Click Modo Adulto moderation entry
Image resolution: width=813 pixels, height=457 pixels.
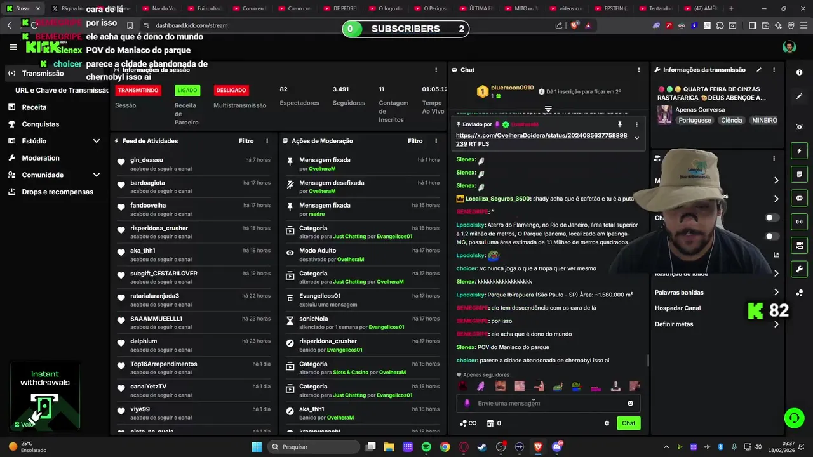point(364,255)
